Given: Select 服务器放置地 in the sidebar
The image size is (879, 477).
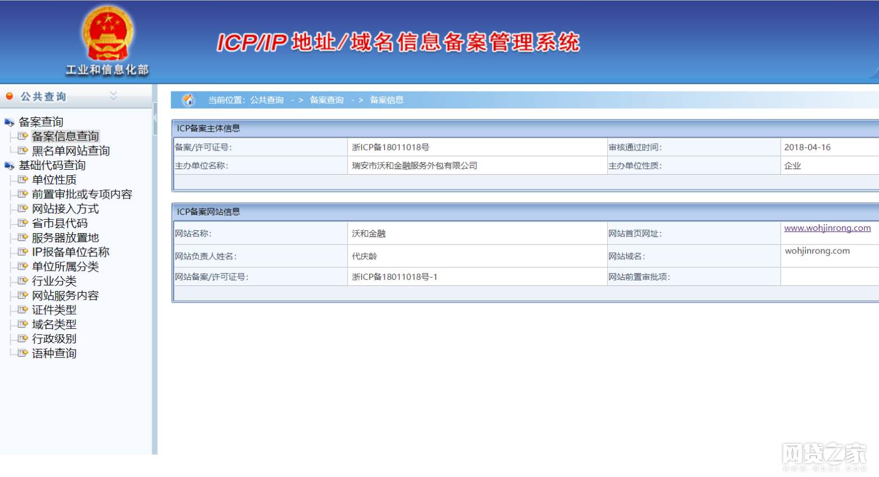Looking at the screenshot, I should coord(65,238).
